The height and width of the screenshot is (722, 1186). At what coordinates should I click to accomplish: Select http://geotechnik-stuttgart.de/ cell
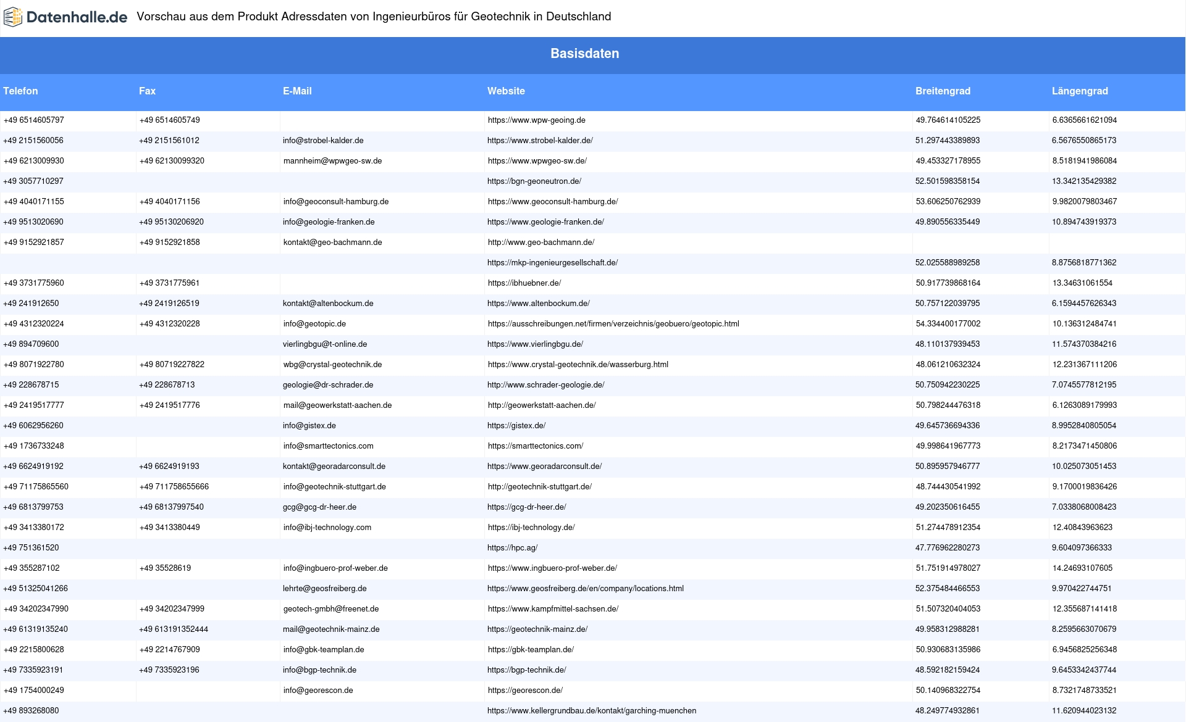[x=539, y=487]
